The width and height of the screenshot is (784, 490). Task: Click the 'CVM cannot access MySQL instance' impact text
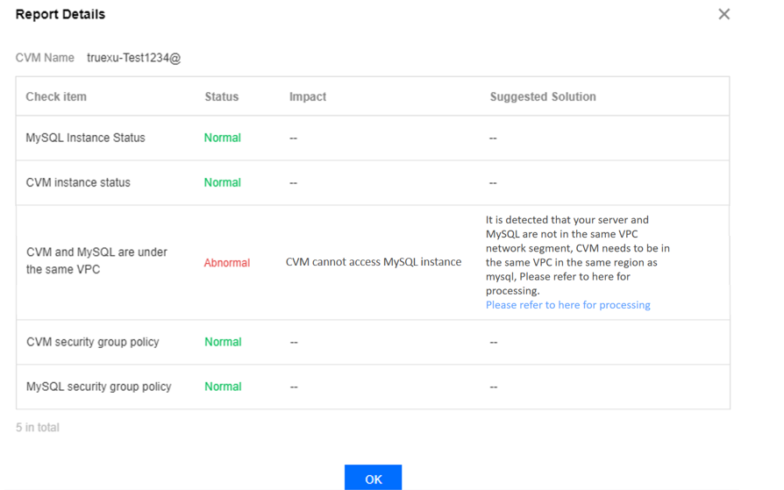tap(374, 261)
